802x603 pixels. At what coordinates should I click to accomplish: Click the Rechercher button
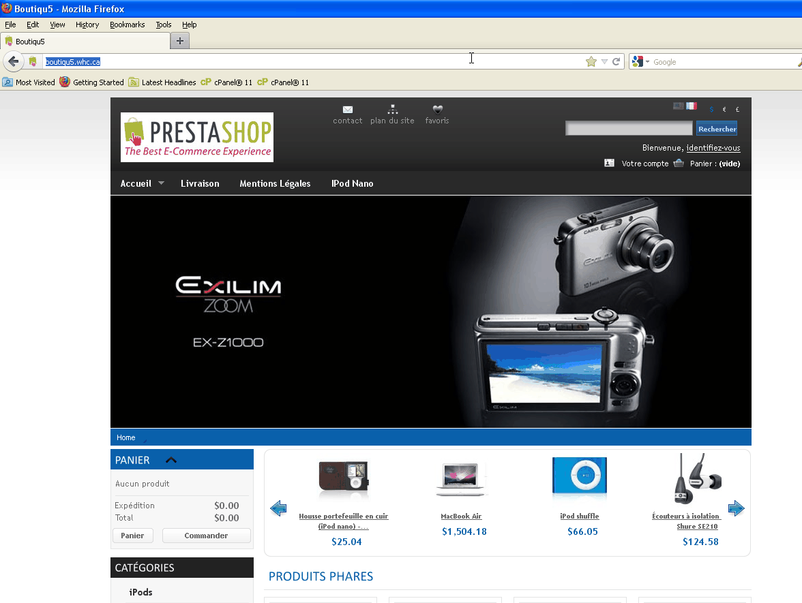click(x=717, y=129)
